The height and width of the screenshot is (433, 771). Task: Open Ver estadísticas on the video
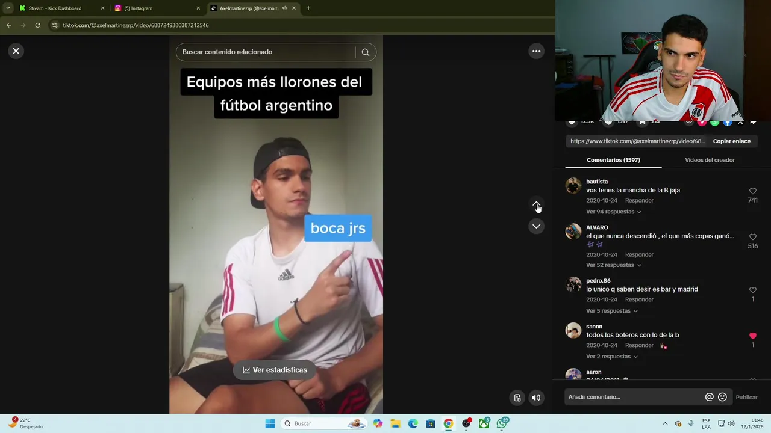(x=275, y=370)
